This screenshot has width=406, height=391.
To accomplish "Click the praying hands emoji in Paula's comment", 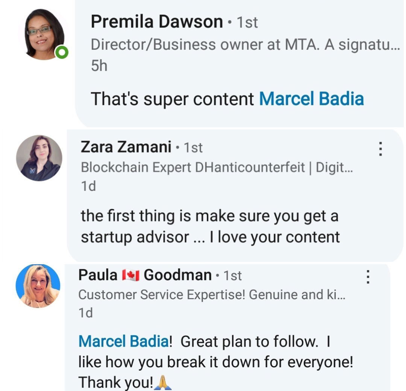I will (163, 383).
